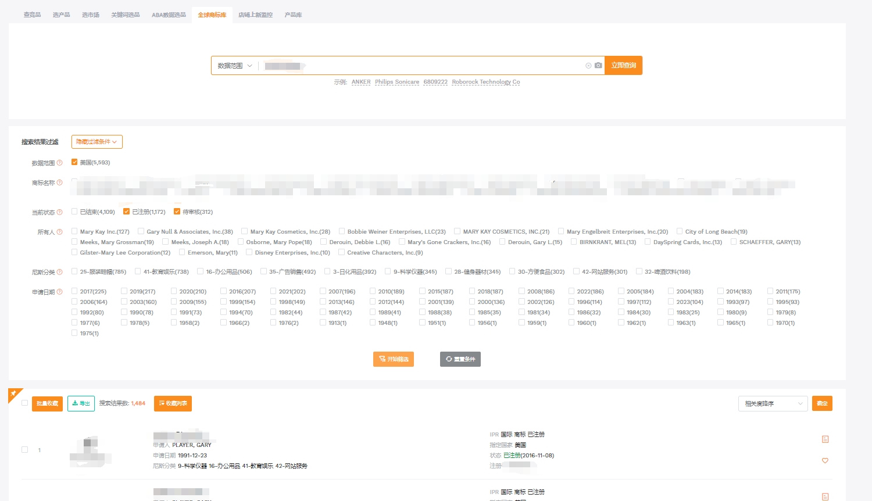Click the question mark icon next to 申请日期
The height and width of the screenshot is (501, 872).
pyautogui.click(x=59, y=292)
